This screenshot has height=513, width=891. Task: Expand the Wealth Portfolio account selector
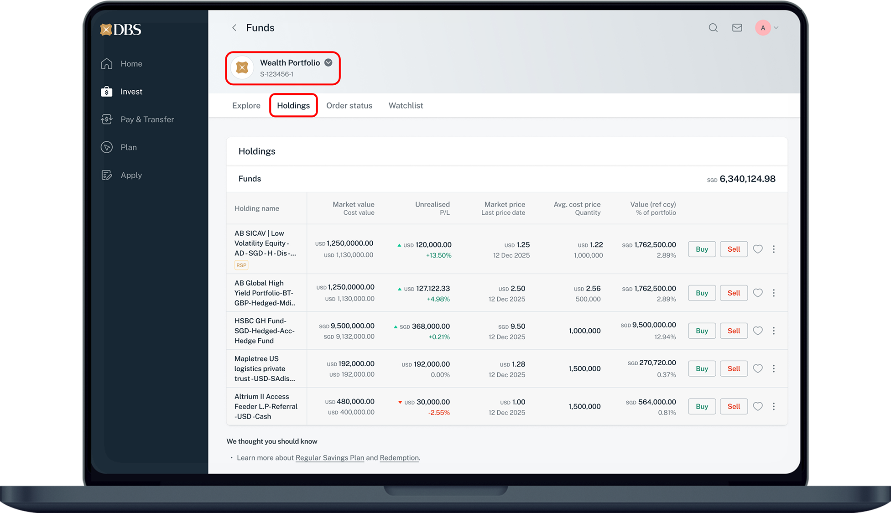[328, 63]
